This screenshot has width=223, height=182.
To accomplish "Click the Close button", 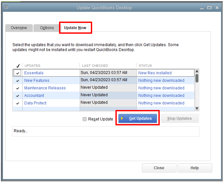I will point(159,168).
